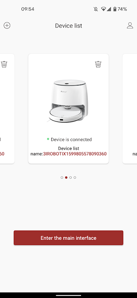The height and width of the screenshot is (298, 137).
Task: Tap the home gesture bar at bottom
Action: [x=68, y=295]
